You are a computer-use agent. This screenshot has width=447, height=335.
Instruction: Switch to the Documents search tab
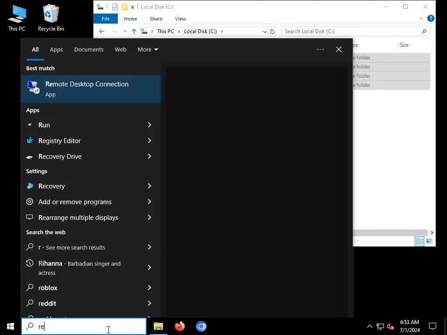pyautogui.click(x=89, y=50)
